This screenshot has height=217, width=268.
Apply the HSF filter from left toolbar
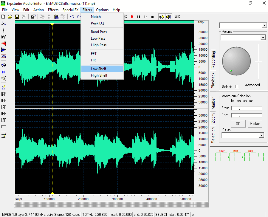click(4, 114)
